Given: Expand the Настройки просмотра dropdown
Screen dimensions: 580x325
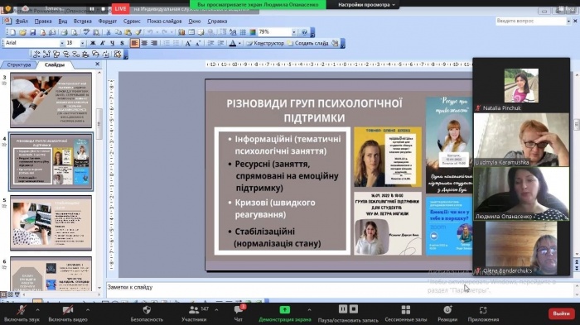Looking at the screenshot, I should click(x=366, y=4).
